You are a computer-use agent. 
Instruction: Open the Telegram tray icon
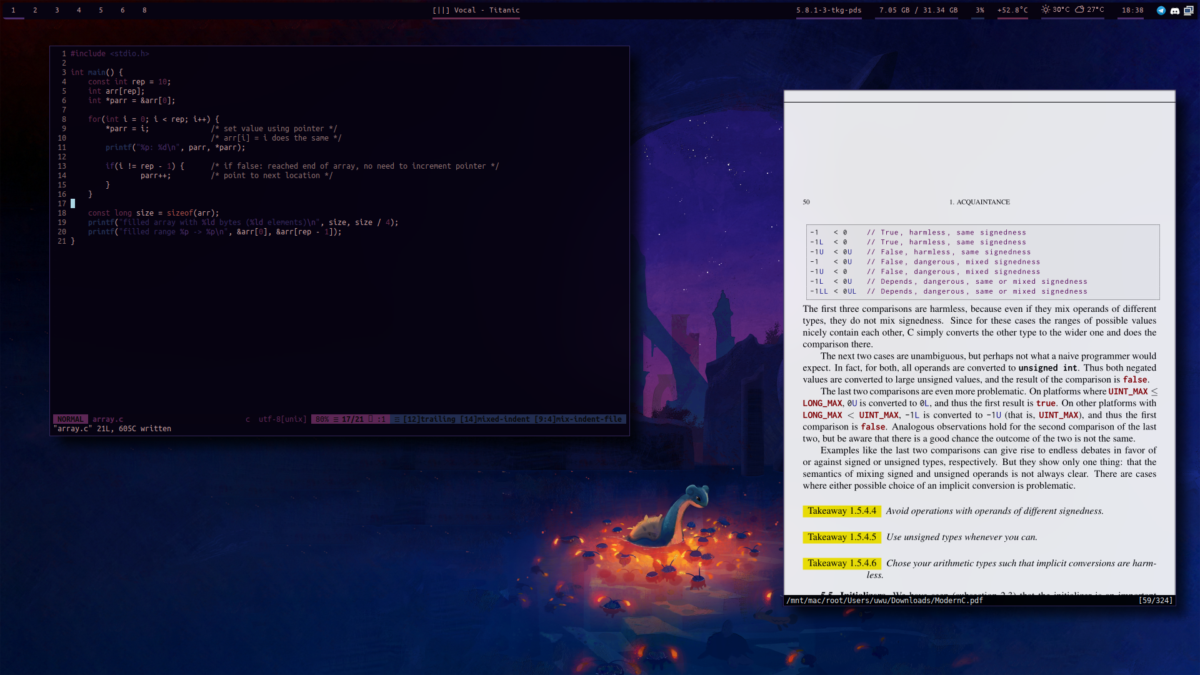(x=1161, y=10)
